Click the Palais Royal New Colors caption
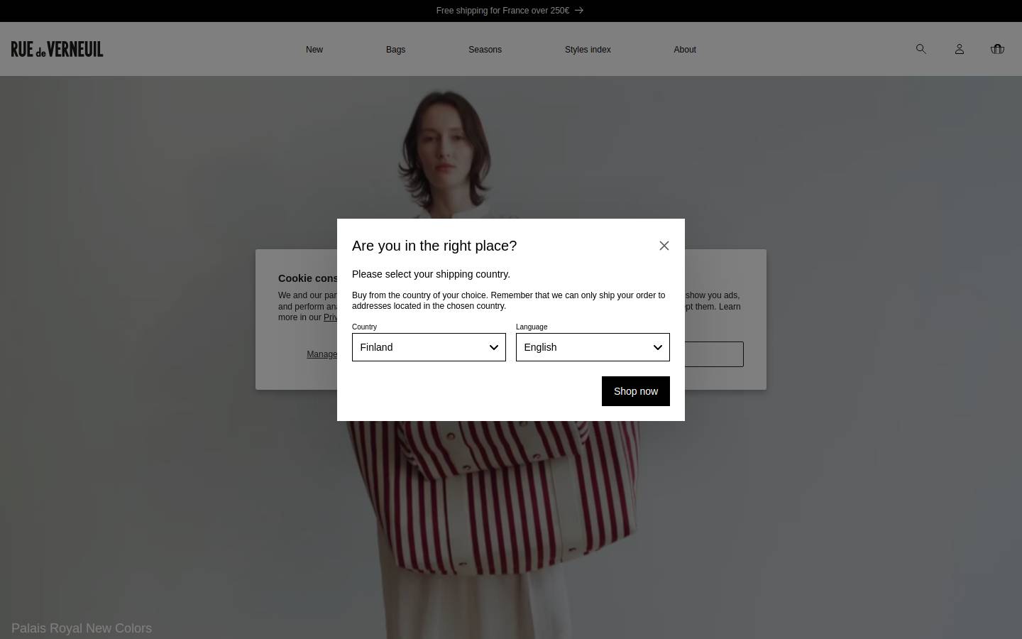This screenshot has height=639, width=1022. (x=82, y=628)
